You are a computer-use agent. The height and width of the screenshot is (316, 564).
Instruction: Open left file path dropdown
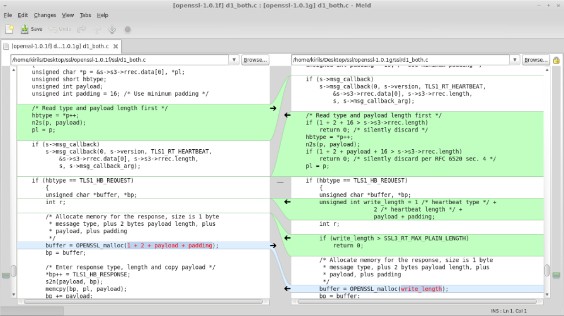(234, 60)
